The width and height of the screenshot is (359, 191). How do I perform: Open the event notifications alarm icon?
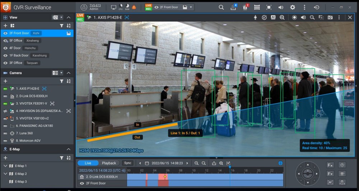tap(246, 7)
